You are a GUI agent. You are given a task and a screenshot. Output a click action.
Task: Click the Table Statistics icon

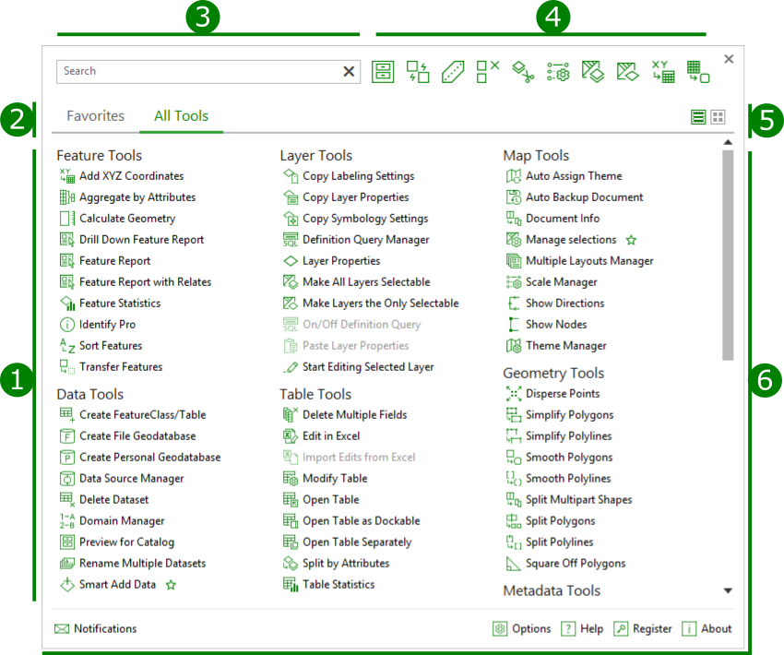[x=291, y=585]
